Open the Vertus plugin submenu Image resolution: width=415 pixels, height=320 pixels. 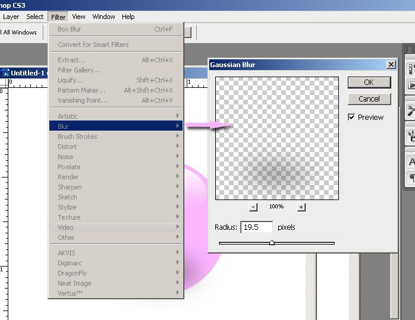116,293
